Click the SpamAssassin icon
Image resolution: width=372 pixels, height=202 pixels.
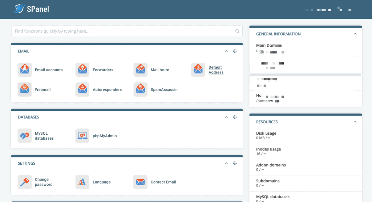[x=140, y=89]
